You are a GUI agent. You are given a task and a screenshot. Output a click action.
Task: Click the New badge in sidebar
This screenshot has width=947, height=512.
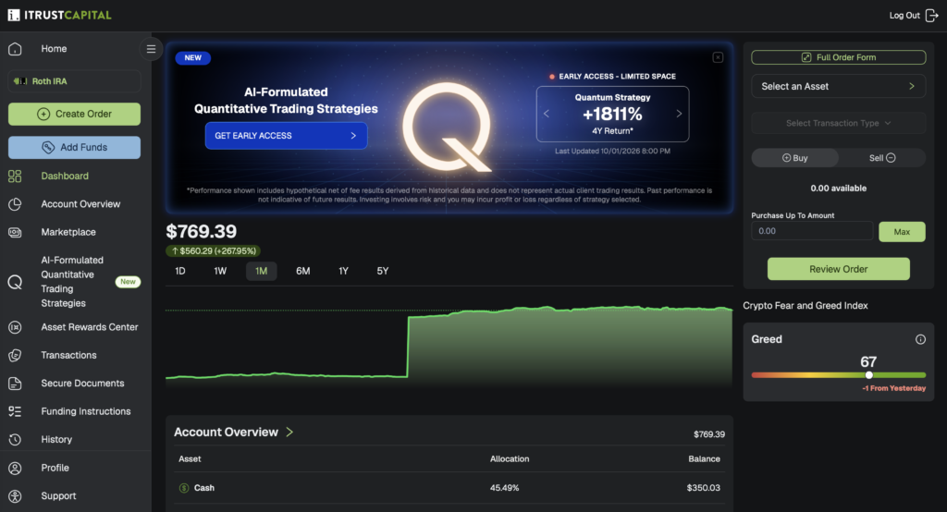pos(128,282)
